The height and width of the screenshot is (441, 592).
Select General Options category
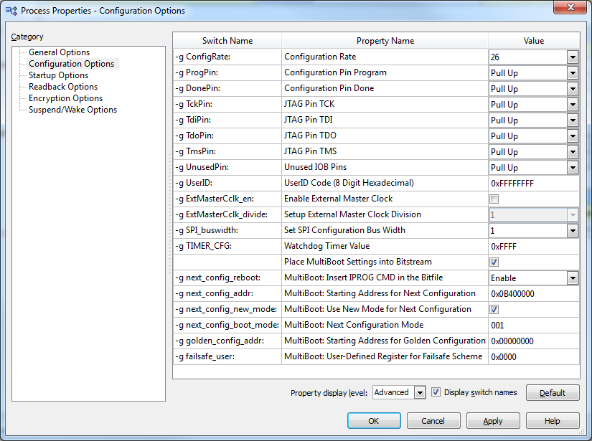point(60,52)
